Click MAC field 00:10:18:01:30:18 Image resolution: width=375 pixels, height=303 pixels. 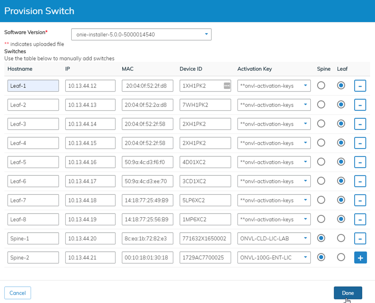pyautogui.click(x=147, y=258)
